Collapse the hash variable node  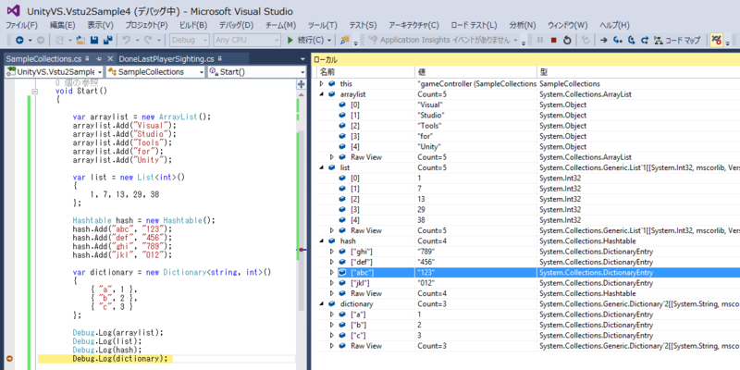(322, 241)
